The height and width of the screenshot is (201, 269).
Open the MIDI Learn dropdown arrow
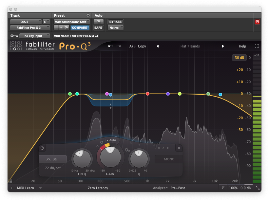point(40,188)
